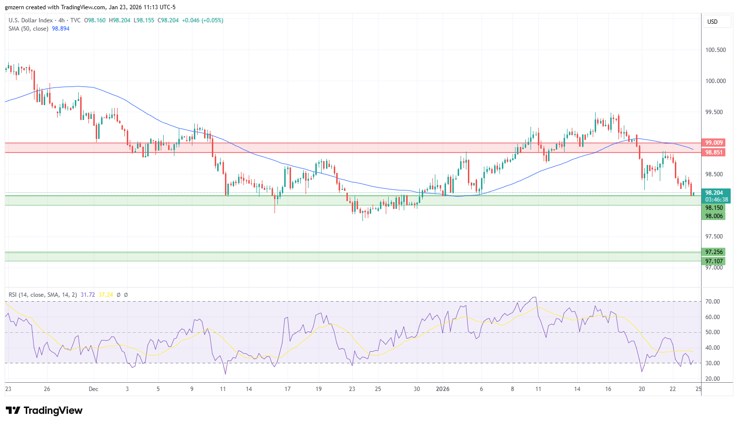Click the open value O98.160
This screenshot has height=425, width=738.
point(95,20)
